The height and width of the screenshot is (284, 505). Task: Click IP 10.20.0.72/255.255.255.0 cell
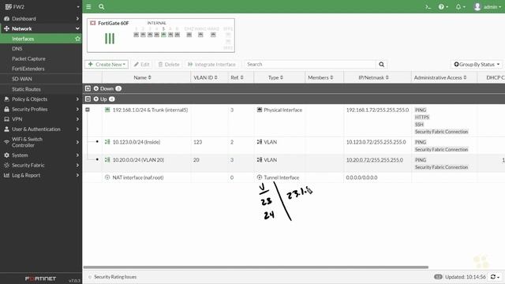[375, 159]
